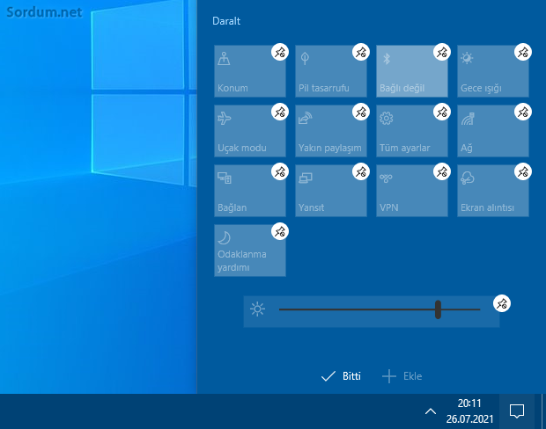Click Bitti to finish editing
This screenshot has width=546, height=429.
click(341, 376)
